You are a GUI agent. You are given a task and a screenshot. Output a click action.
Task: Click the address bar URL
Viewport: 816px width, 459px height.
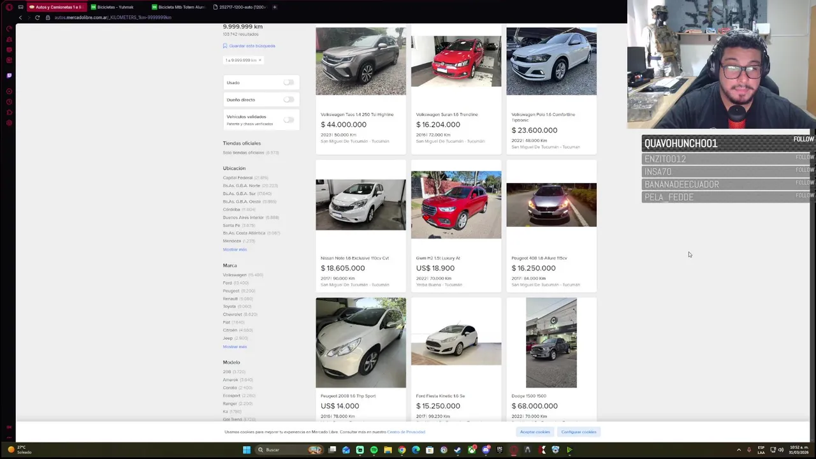113,17
